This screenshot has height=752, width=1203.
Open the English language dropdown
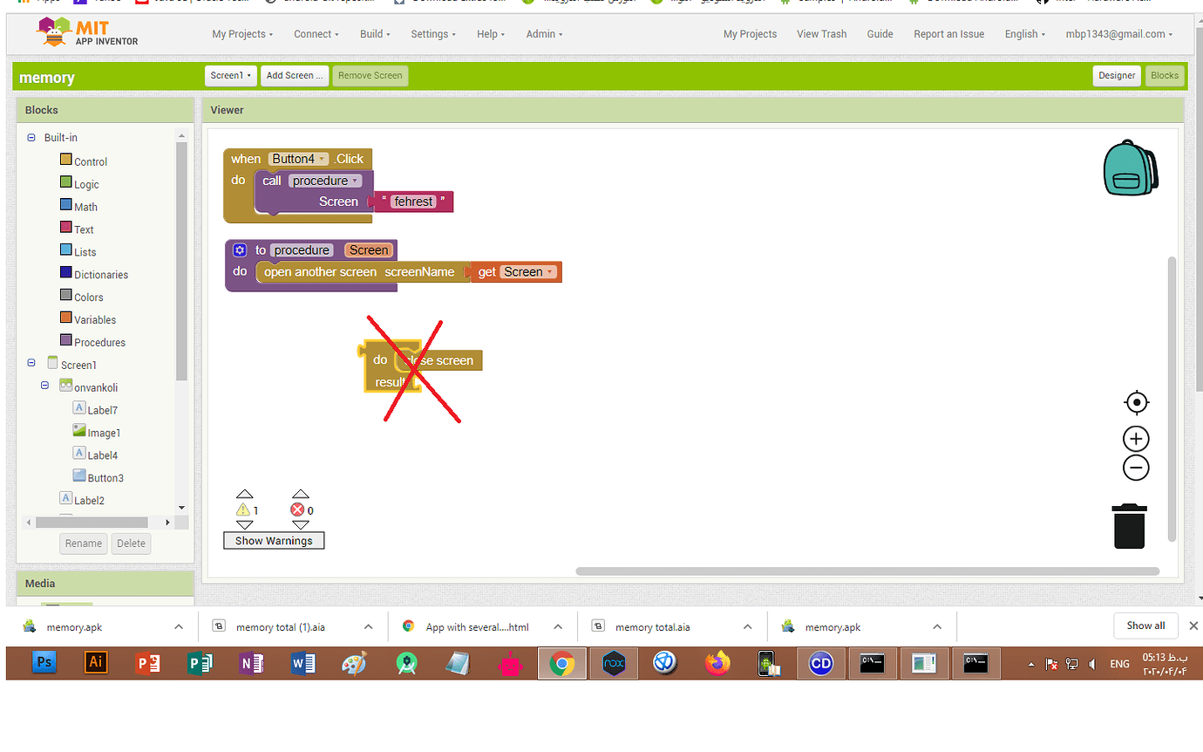pyautogui.click(x=1023, y=34)
